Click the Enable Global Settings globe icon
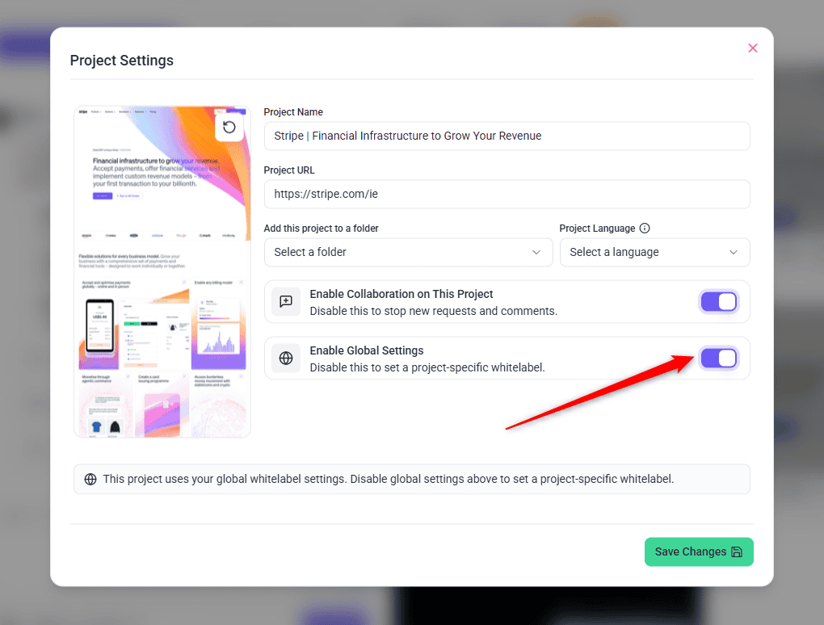824x625 pixels. 286,359
